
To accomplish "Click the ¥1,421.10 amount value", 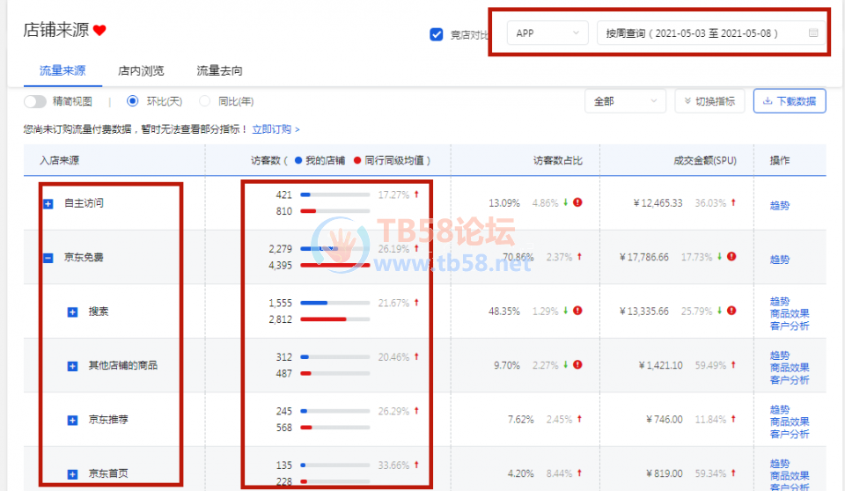I will pyautogui.click(x=661, y=365).
